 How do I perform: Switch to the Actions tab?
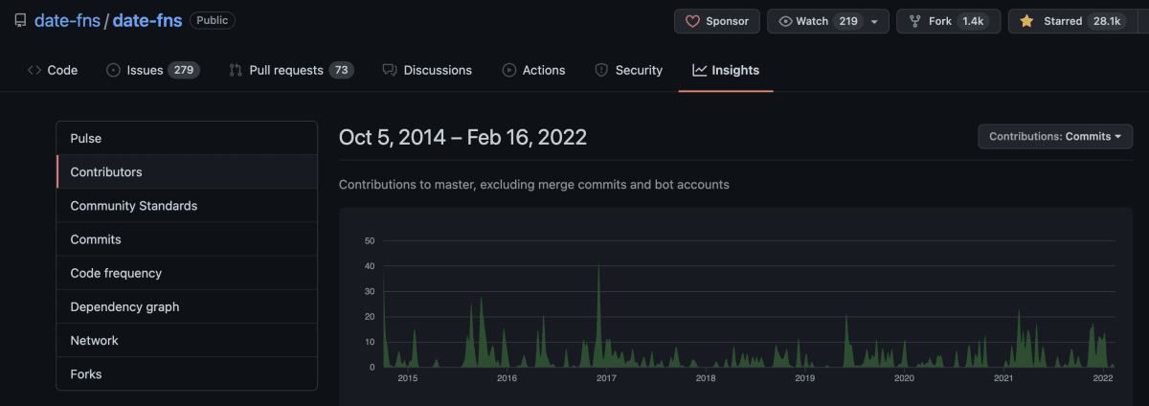pos(534,70)
